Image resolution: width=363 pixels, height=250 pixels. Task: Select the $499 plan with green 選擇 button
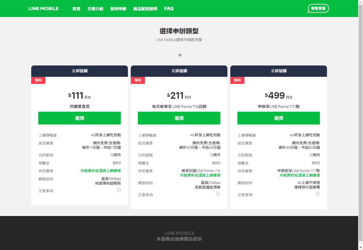[x=278, y=118]
